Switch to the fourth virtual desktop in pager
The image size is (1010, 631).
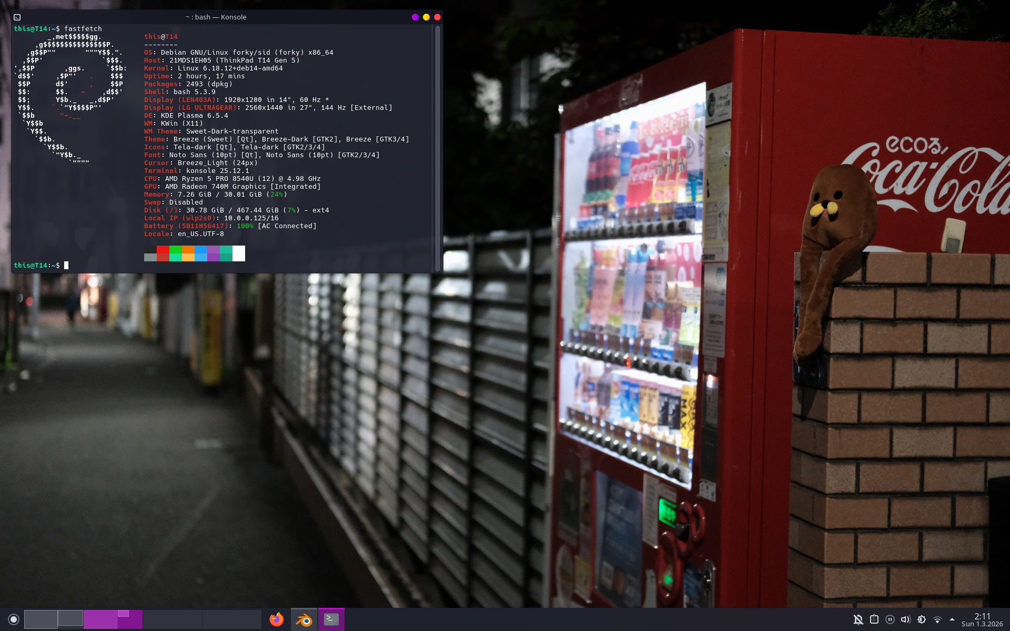[x=231, y=619]
